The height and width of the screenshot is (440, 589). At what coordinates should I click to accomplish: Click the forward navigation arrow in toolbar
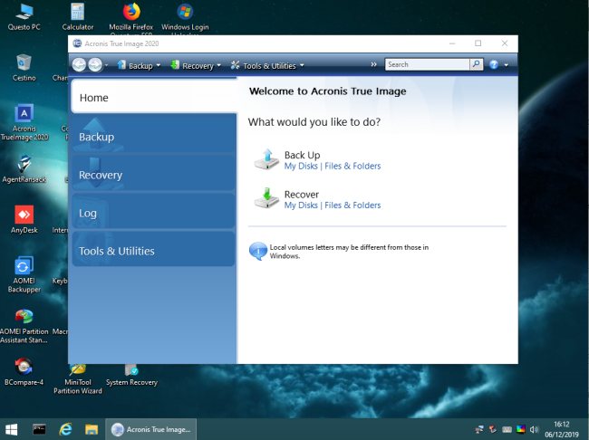(94, 65)
